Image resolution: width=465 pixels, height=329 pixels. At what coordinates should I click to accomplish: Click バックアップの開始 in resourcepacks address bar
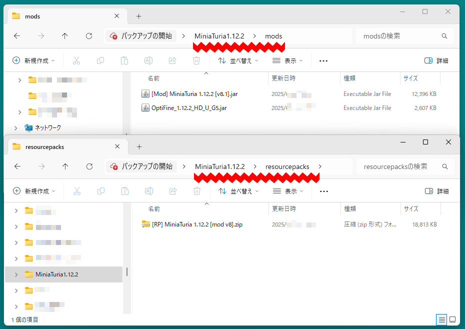pyautogui.click(x=142, y=166)
